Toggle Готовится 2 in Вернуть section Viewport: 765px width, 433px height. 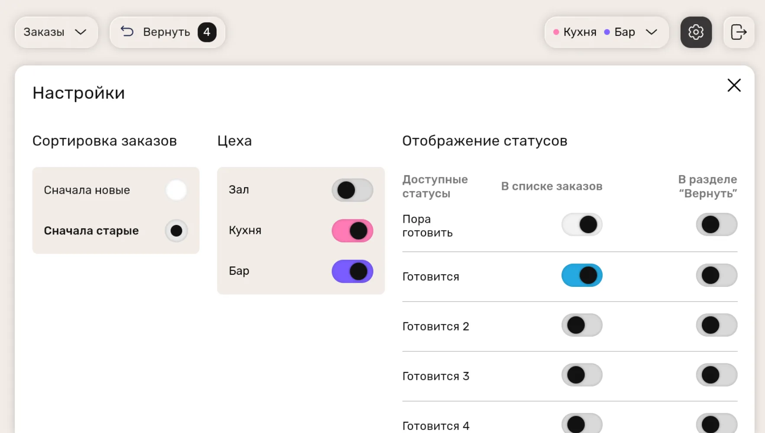click(717, 325)
